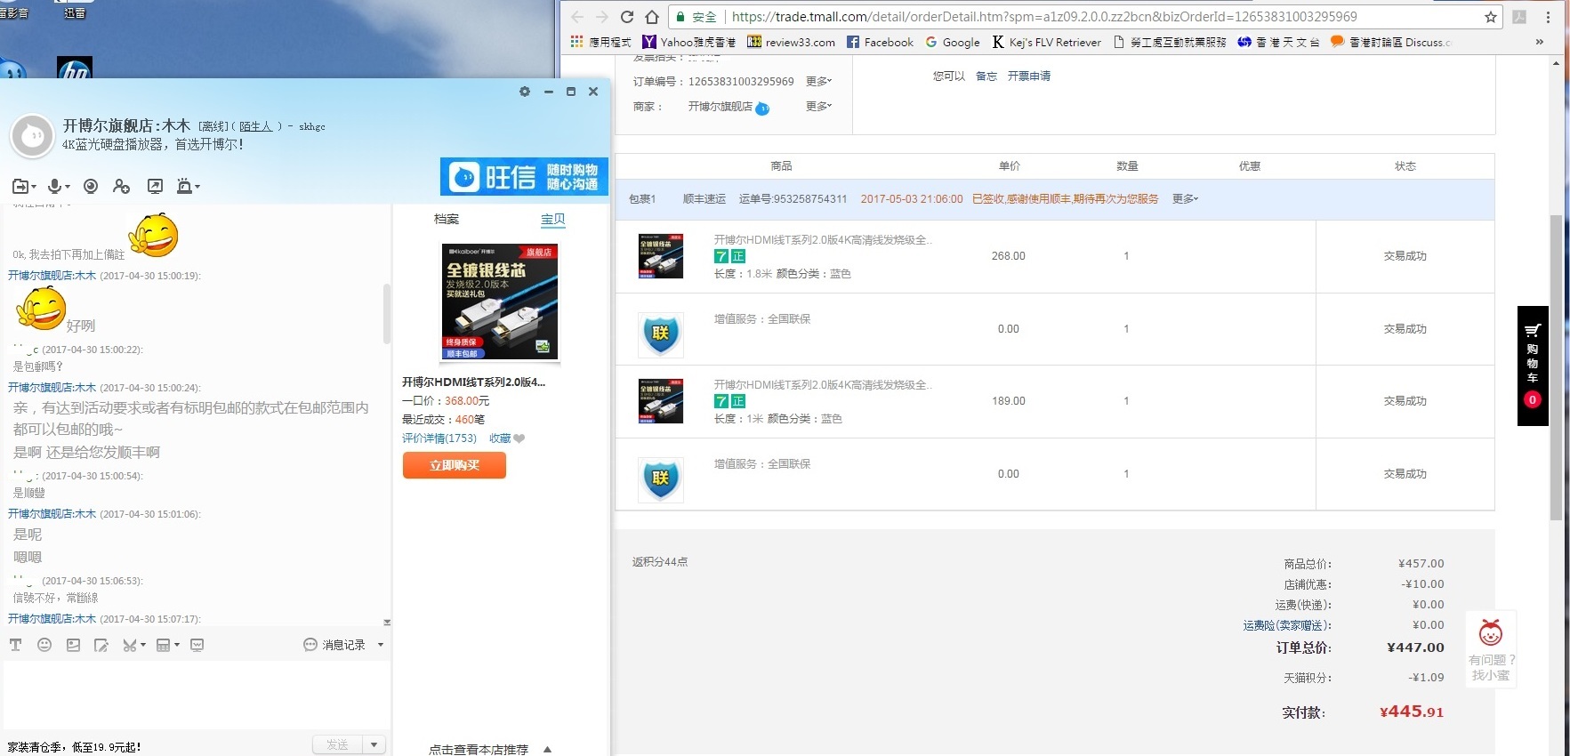Click the 收藏 favorite link
Image resolution: width=1570 pixels, height=756 pixels.
coord(500,438)
